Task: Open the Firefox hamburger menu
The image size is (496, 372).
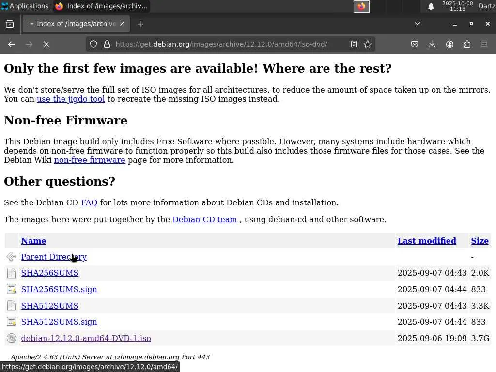Action: click(484, 44)
